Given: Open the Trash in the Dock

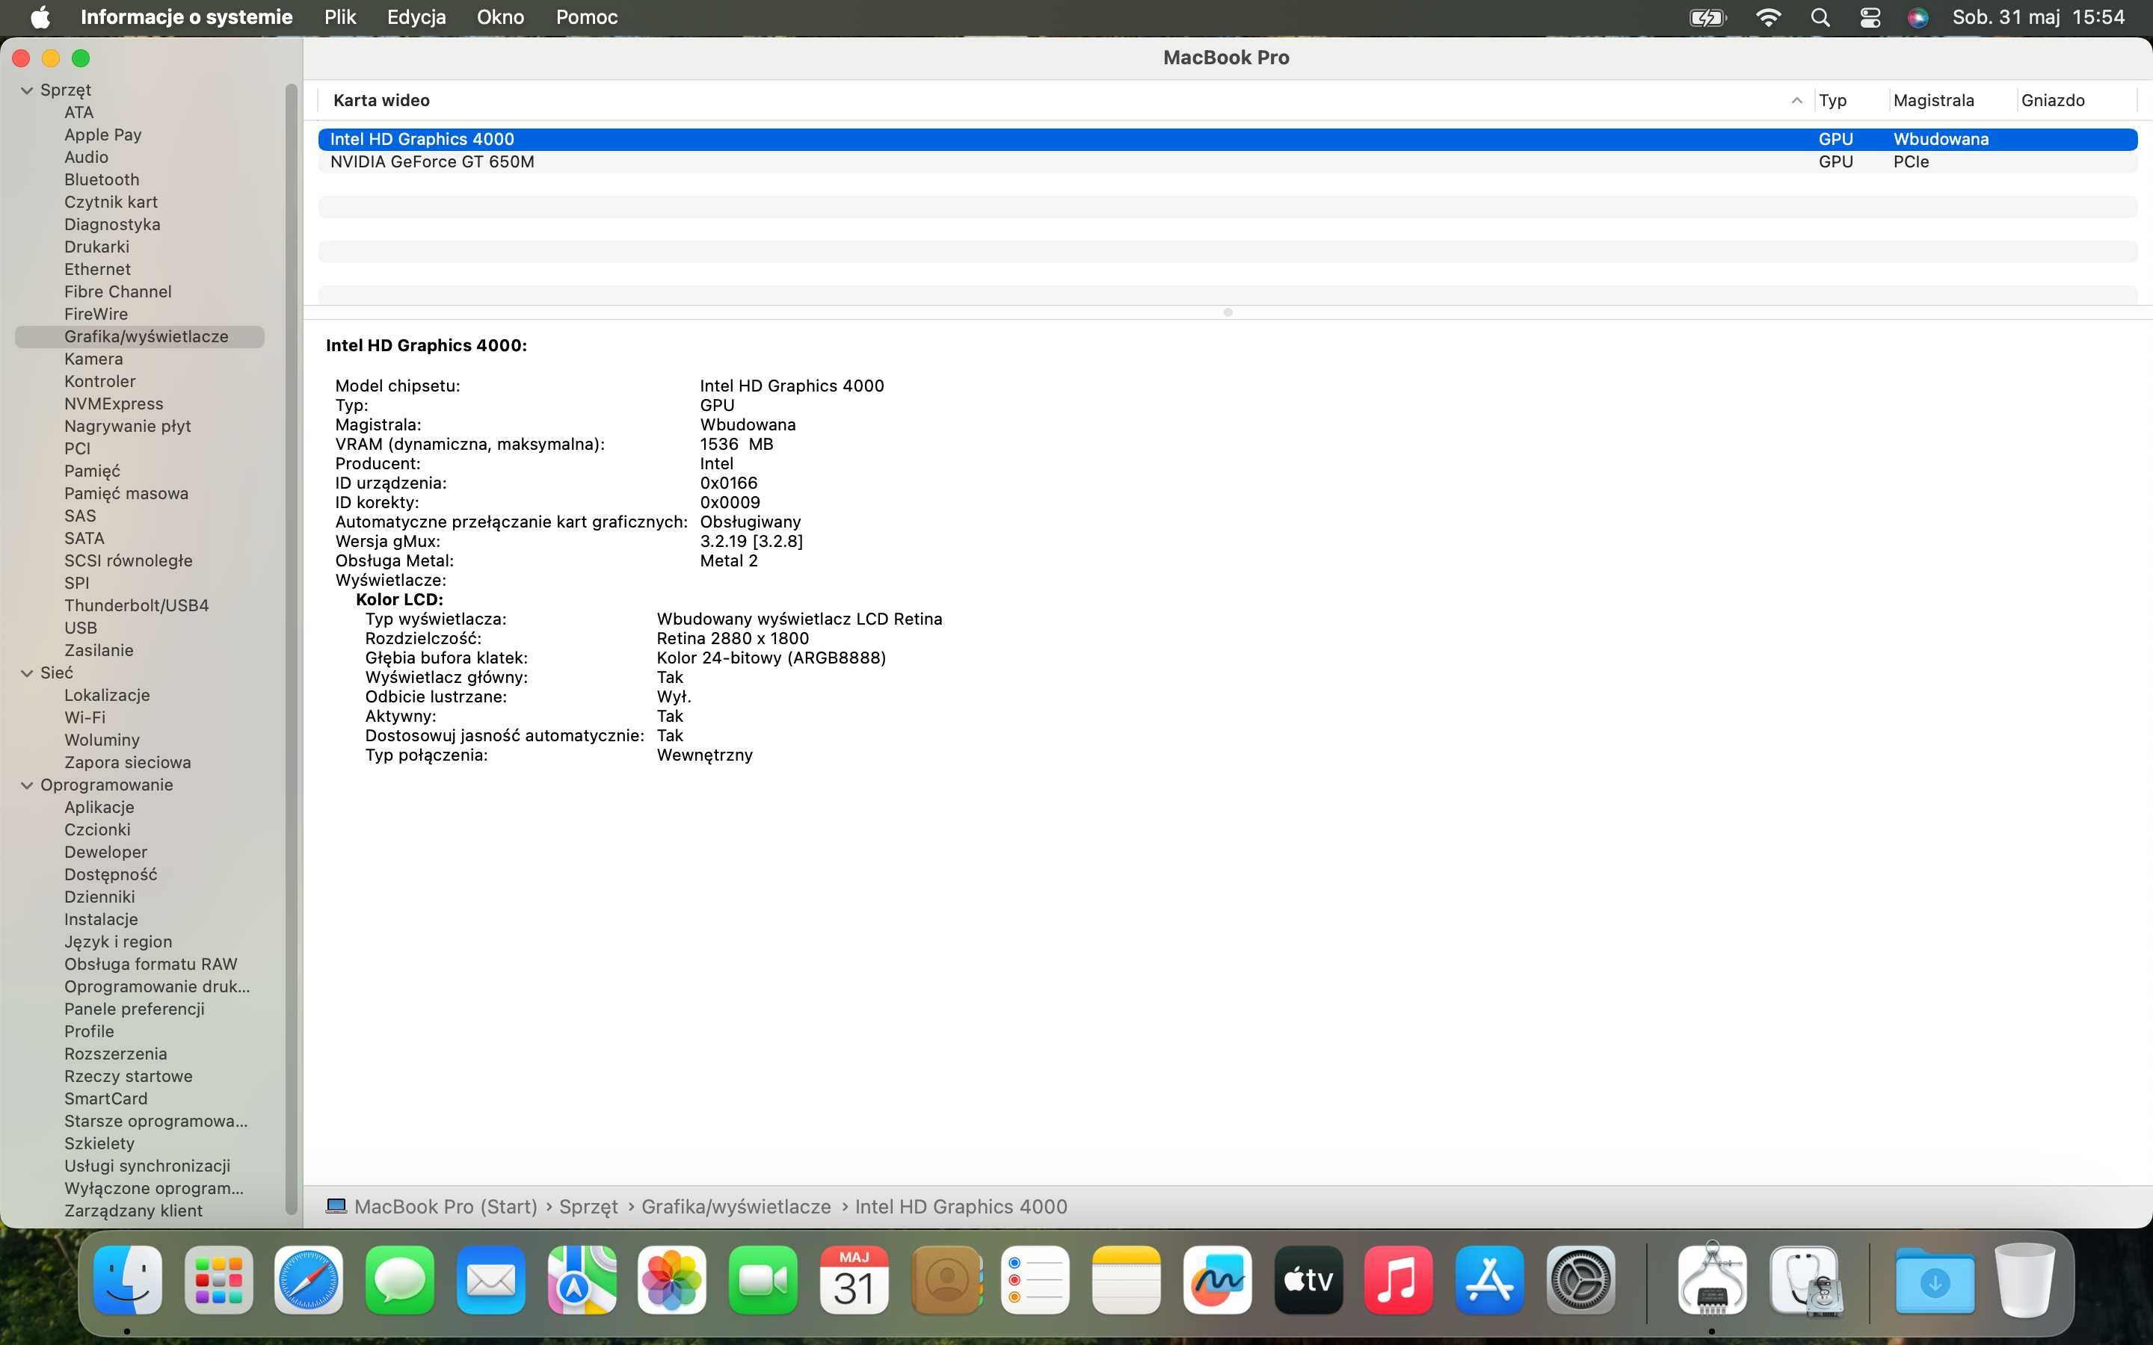Looking at the screenshot, I should point(2025,1280).
